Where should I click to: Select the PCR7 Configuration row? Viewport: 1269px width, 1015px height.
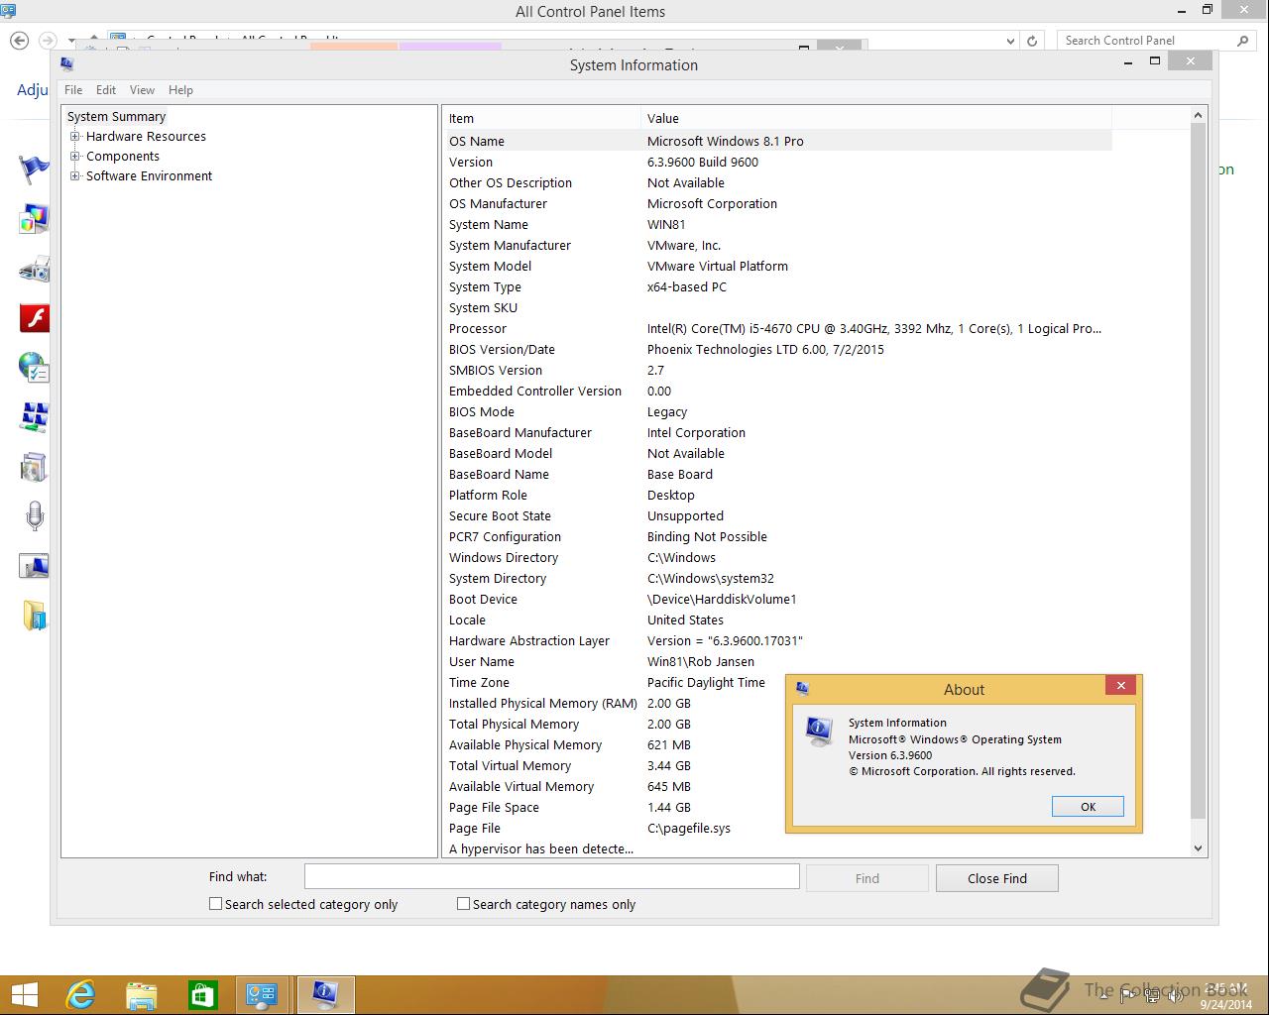tap(777, 536)
